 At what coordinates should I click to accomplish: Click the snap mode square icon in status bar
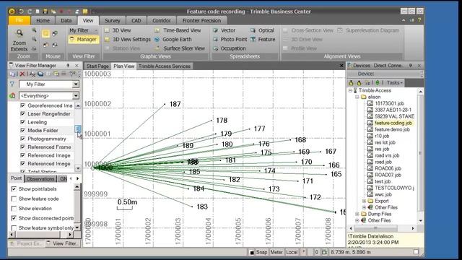pos(252,252)
